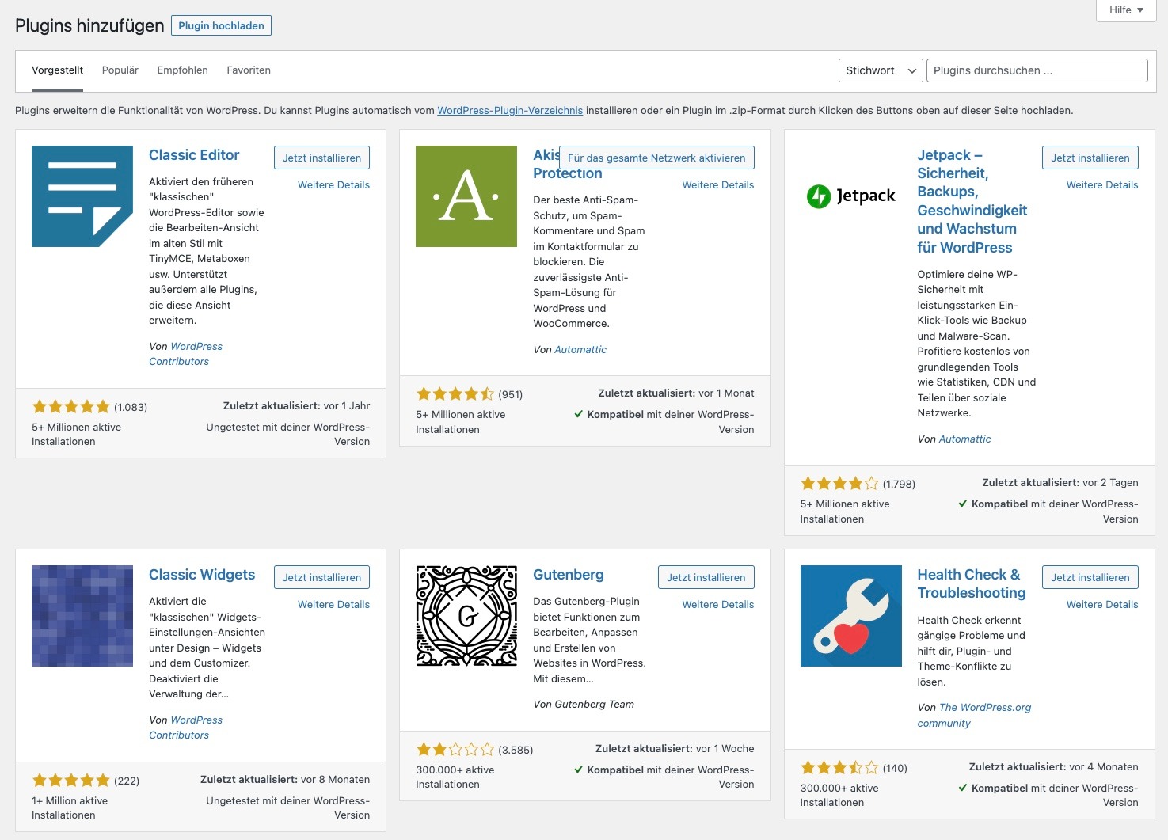This screenshot has width=1168, height=840.
Task: Click the Classic Widgets pixelated icon
Action: tap(82, 616)
